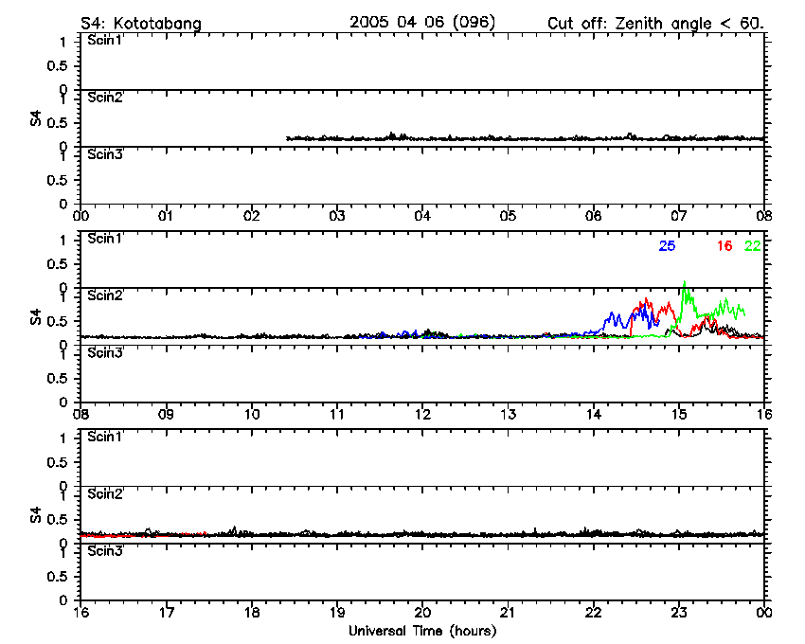Click the red satellite label '16' in the legend

click(x=724, y=246)
